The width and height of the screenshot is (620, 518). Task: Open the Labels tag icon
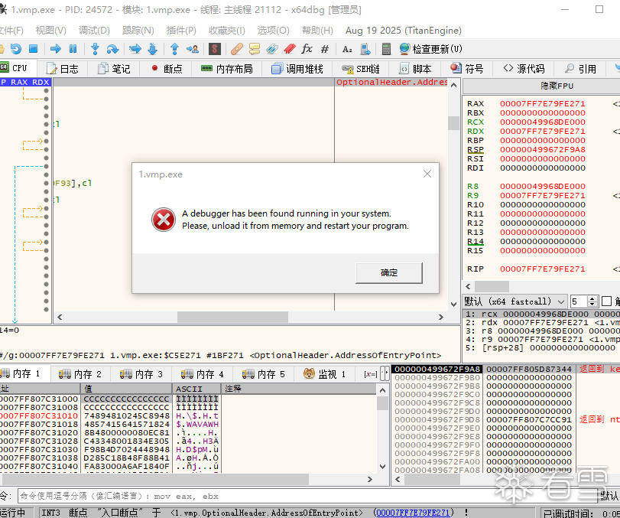pos(272,49)
